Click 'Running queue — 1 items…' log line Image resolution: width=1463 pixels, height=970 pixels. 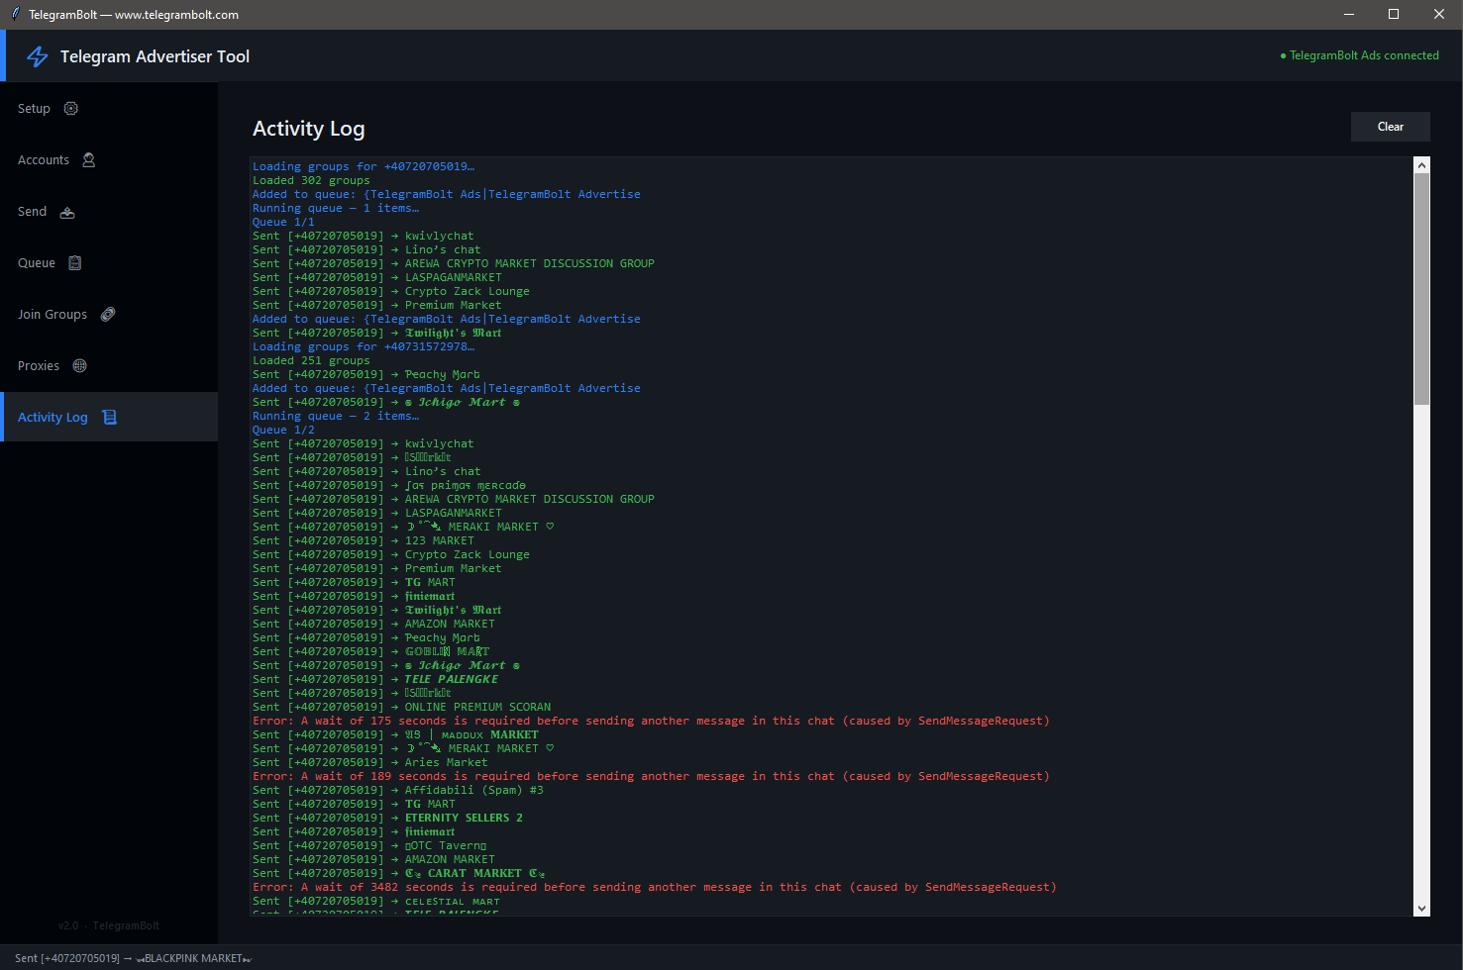336,208
